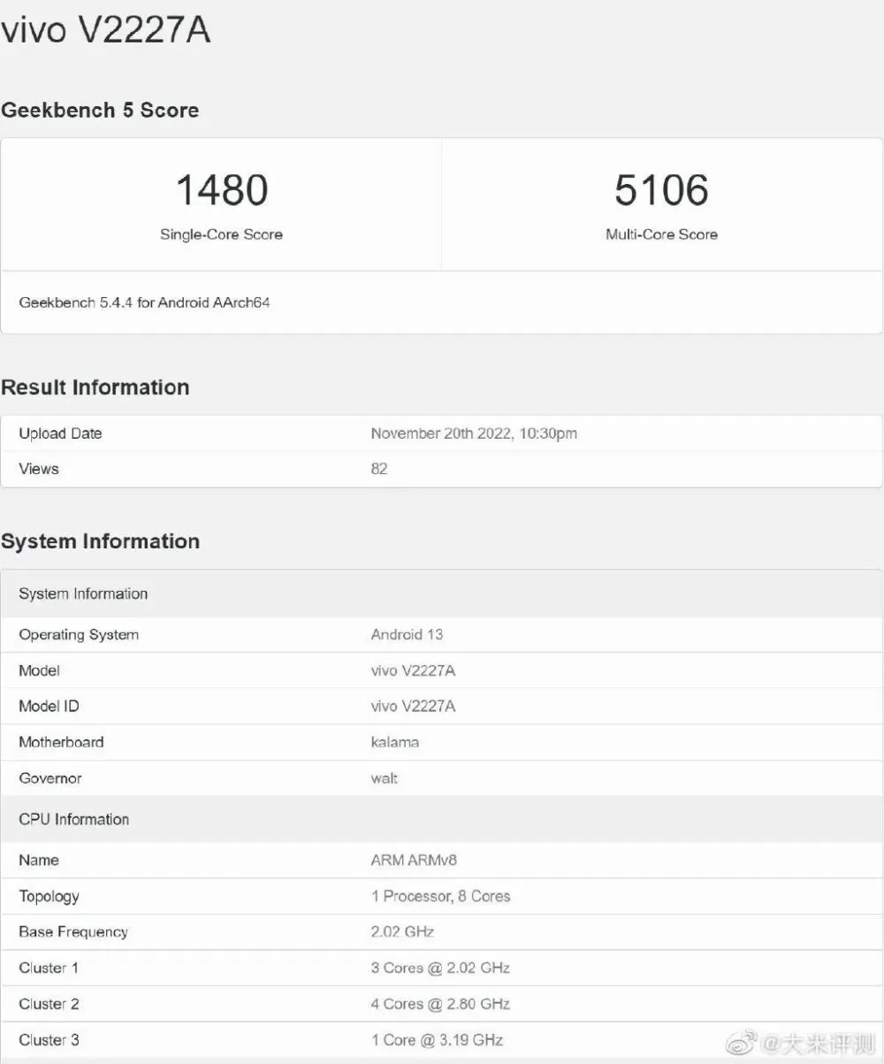The height and width of the screenshot is (1064, 884).
Task: Click the multi-core score 5106
Action: point(661,190)
